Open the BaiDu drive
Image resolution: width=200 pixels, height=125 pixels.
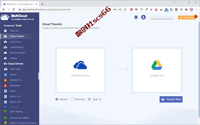pyautogui.click(x=13, y=91)
